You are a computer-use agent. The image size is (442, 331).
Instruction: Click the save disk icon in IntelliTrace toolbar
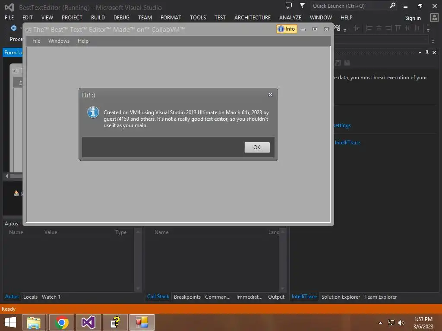pyautogui.click(x=347, y=63)
